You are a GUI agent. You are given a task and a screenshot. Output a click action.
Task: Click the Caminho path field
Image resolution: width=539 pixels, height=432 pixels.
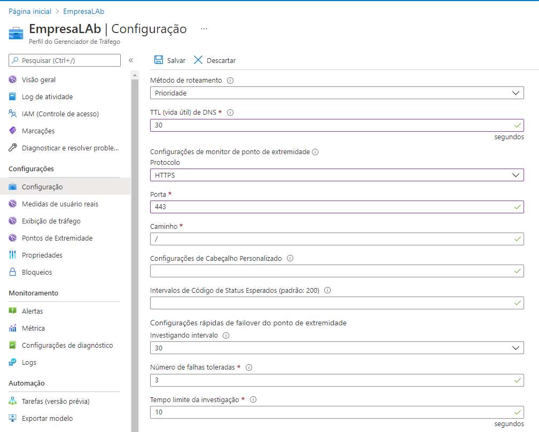click(x=337, y=239)
